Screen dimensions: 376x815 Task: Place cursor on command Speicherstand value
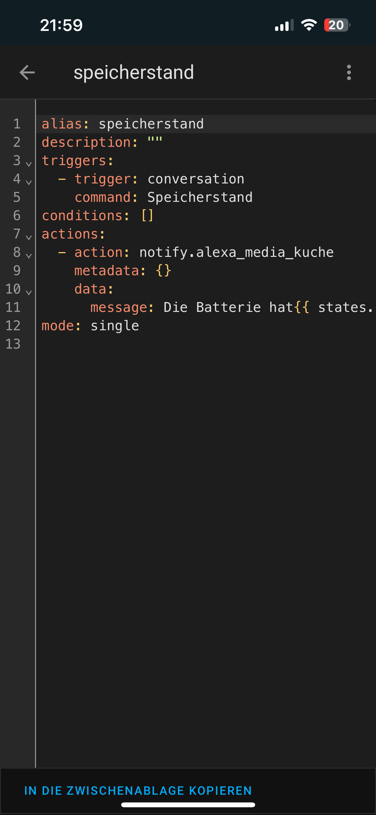pos(200,197)
